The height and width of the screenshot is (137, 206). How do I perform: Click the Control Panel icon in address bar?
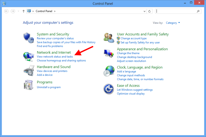29,11
